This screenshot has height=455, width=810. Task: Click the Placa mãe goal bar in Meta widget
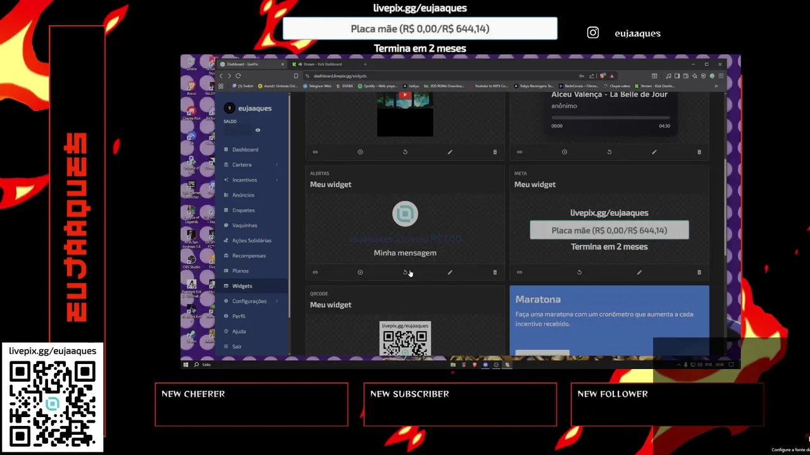[x=609, y=230]
